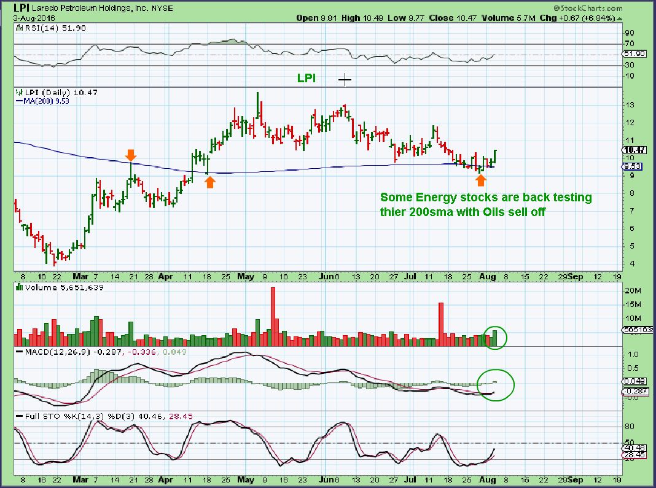This screenshot has width=656, height=488.
Task: Click the Volume 5.7M header value
Action: coord(509,18)
